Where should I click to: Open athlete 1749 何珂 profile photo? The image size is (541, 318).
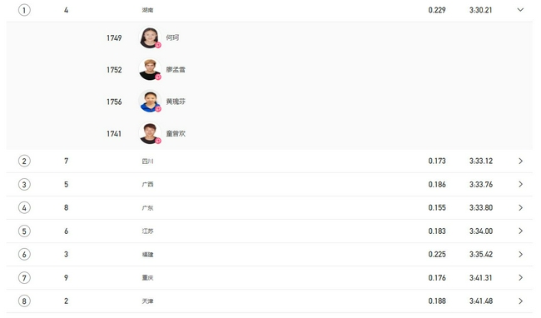pos(150,37)
